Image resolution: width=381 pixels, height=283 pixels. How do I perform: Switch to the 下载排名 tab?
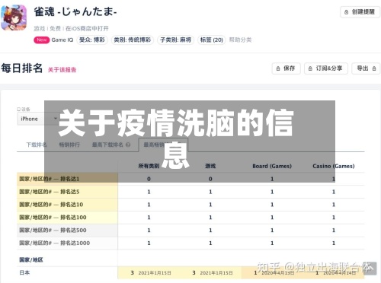[x=37, y=145]
